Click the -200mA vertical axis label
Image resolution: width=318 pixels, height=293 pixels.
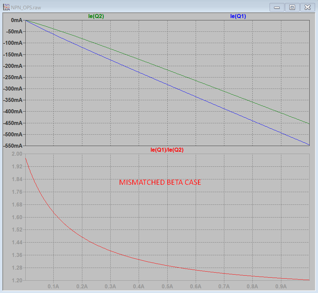(x=13, y=66)
